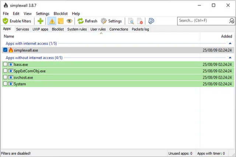Toggle the eye log viewer icon
Viewport: 236px width, 157px height.
pyautogui.click(x=69, y=21)
